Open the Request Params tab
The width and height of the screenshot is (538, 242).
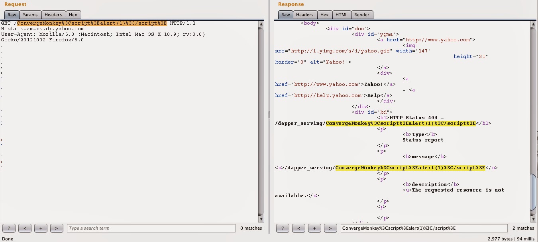click(x=30, y=15)
